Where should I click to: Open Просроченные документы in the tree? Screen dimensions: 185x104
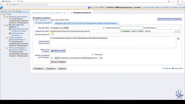click(x=17, y=34)
